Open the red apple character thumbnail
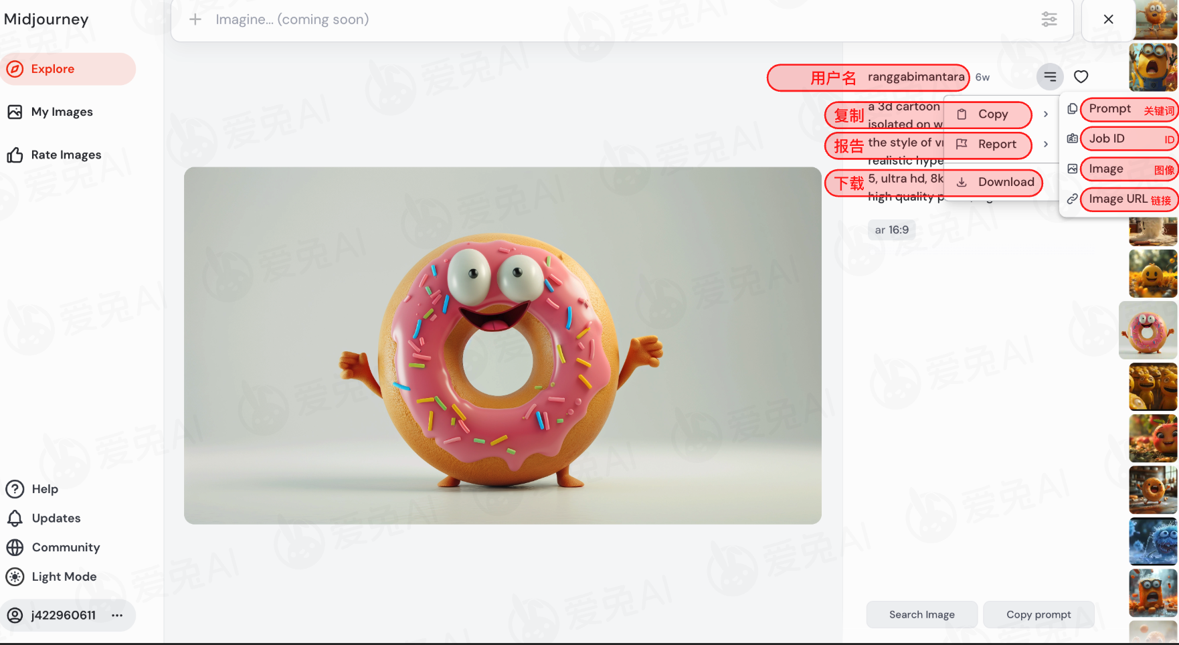Screen dimensions: 1179x645 tap(1153, 438)
